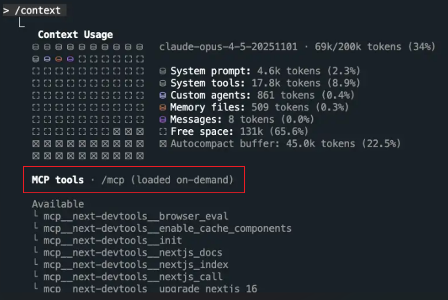Click the MCP tools heading
This screenshot has width=448, height=300.
[57, 180]
